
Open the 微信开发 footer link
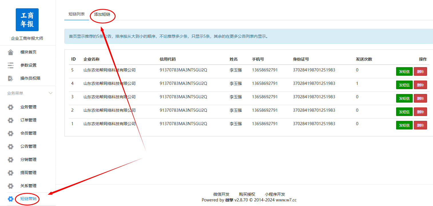221,194
